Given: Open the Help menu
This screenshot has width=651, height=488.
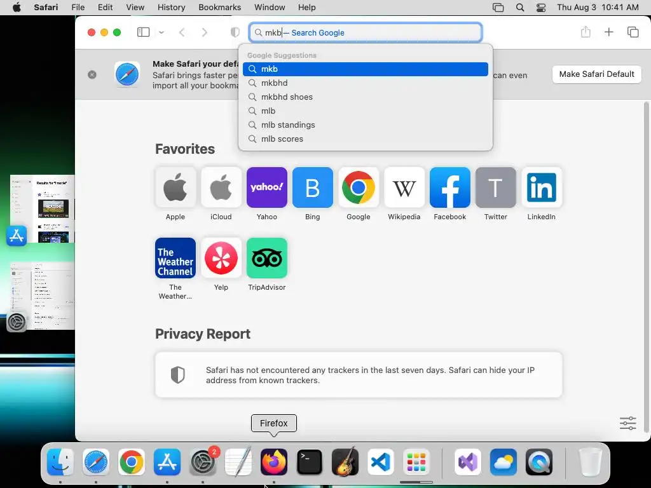Looking at the screenshot, I should (x=307, y=8).
